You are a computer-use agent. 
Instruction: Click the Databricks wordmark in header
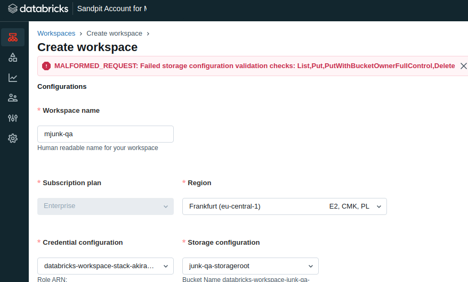(44, 9)
